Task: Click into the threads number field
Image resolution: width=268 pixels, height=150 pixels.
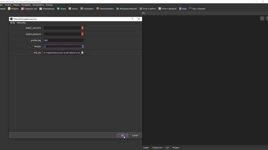Action: (x=63, y=46)
